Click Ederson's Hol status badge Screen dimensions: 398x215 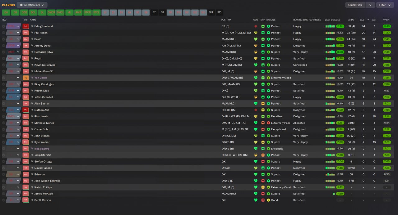[x=26, y=174]
